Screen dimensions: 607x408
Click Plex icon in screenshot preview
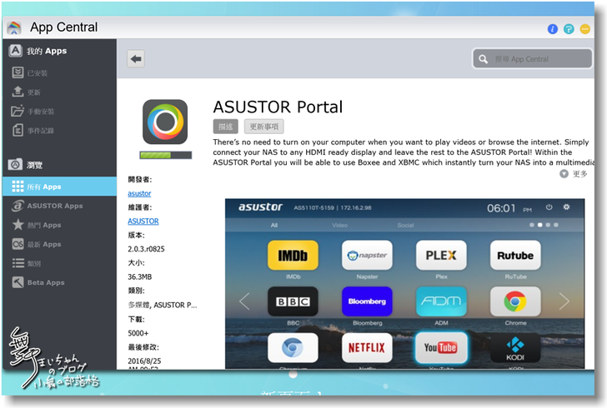tap(441, 256)
